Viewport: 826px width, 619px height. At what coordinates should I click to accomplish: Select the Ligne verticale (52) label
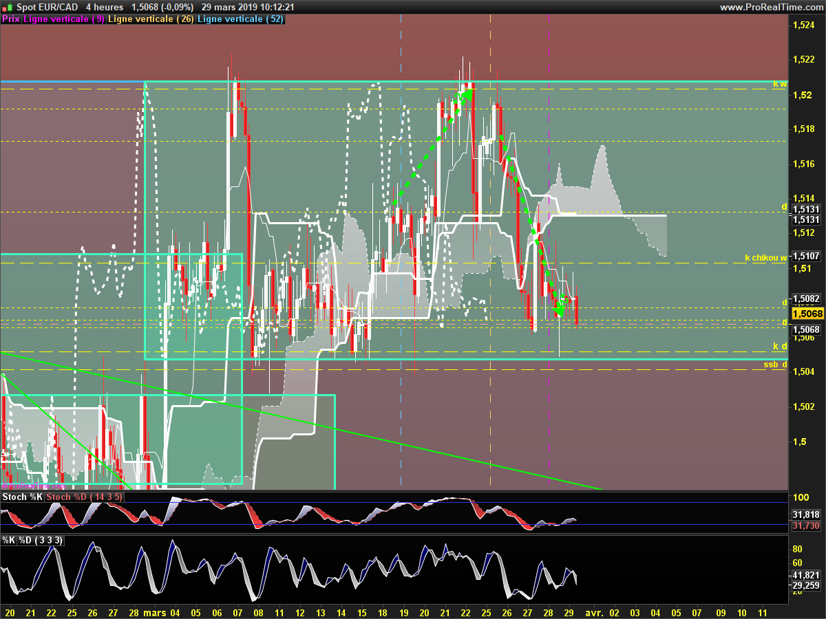point(240,19)
